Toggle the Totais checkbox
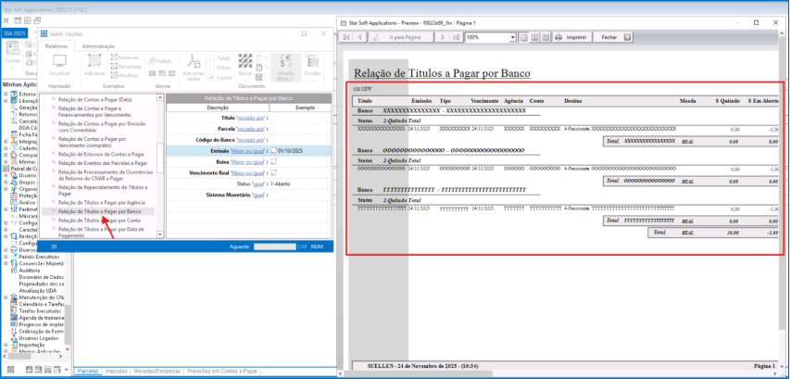 point(212,57)
